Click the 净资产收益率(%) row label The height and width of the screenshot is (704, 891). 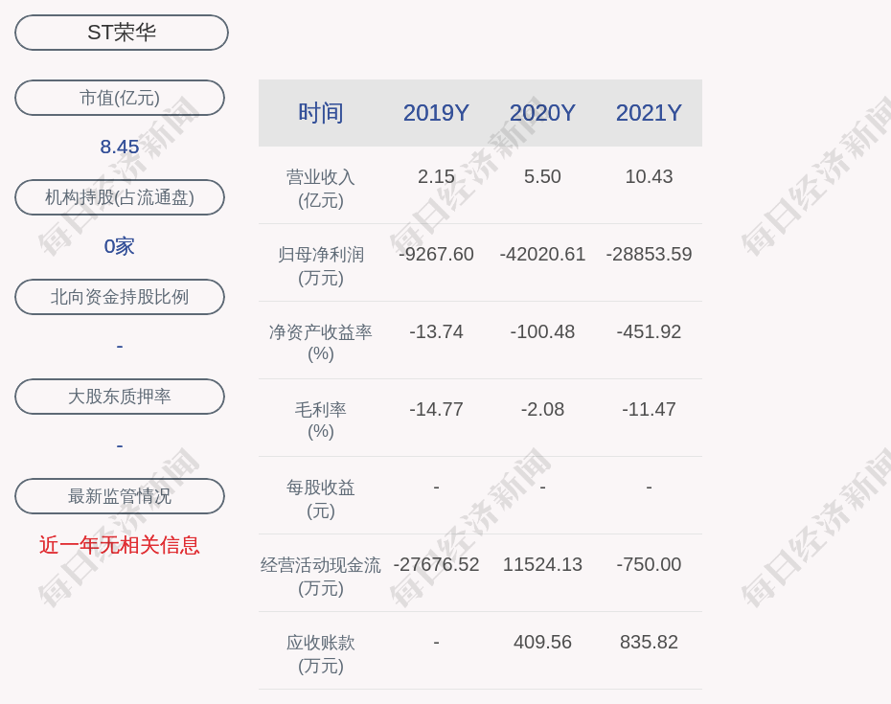pos(321,343)
